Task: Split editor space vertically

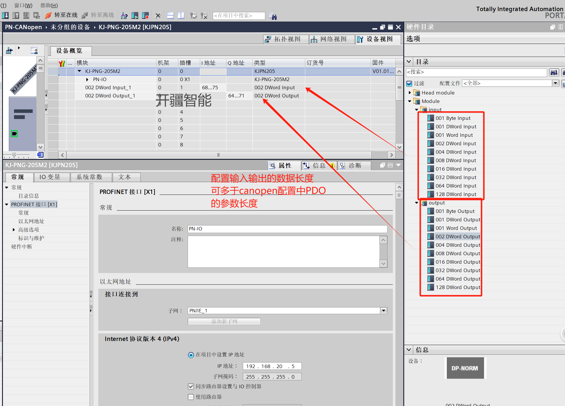Action: pos(181,15)
